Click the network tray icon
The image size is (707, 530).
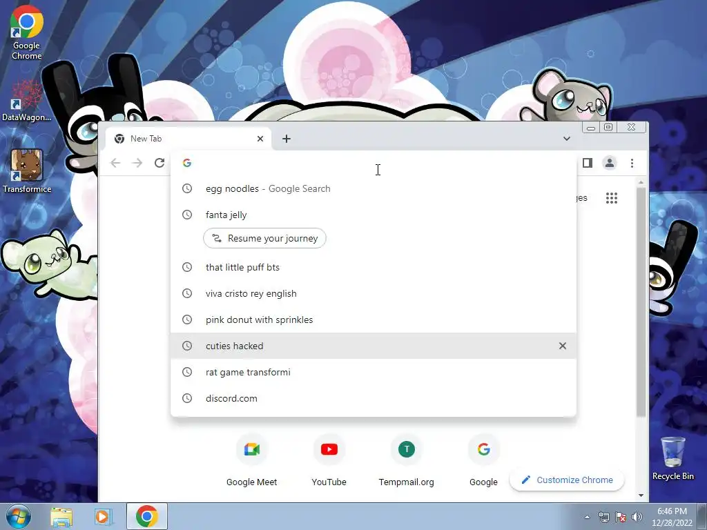603,517
